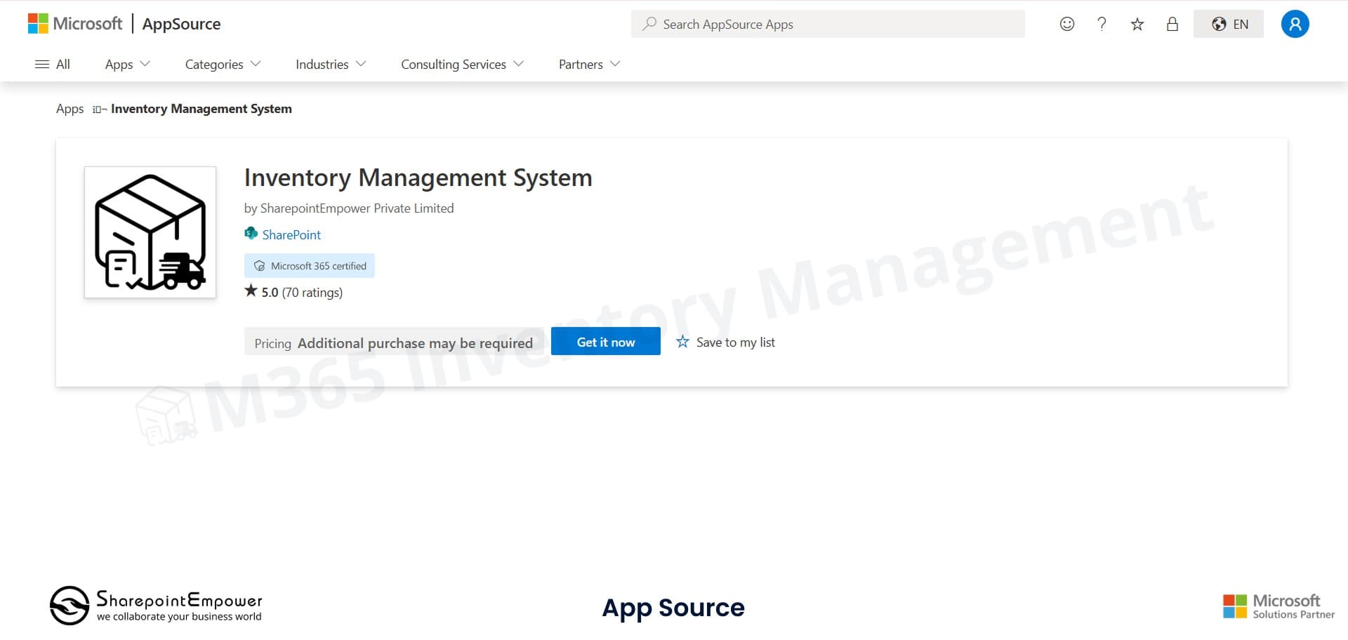Click the inventory box app logo thumbnail
The height and width of the screenshot is (640, 1348).
(x=150, y=232)
